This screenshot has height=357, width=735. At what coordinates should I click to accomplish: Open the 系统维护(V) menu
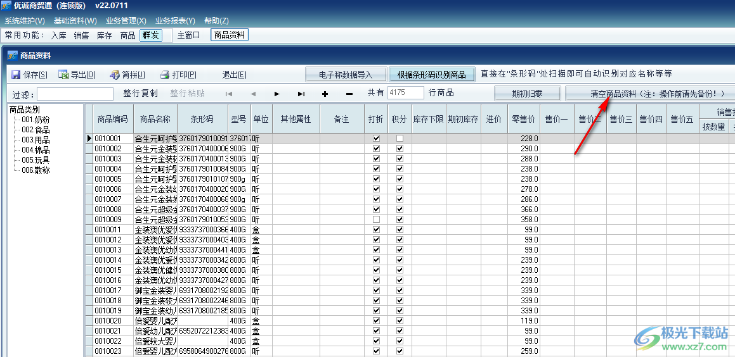tap(25, 21)
